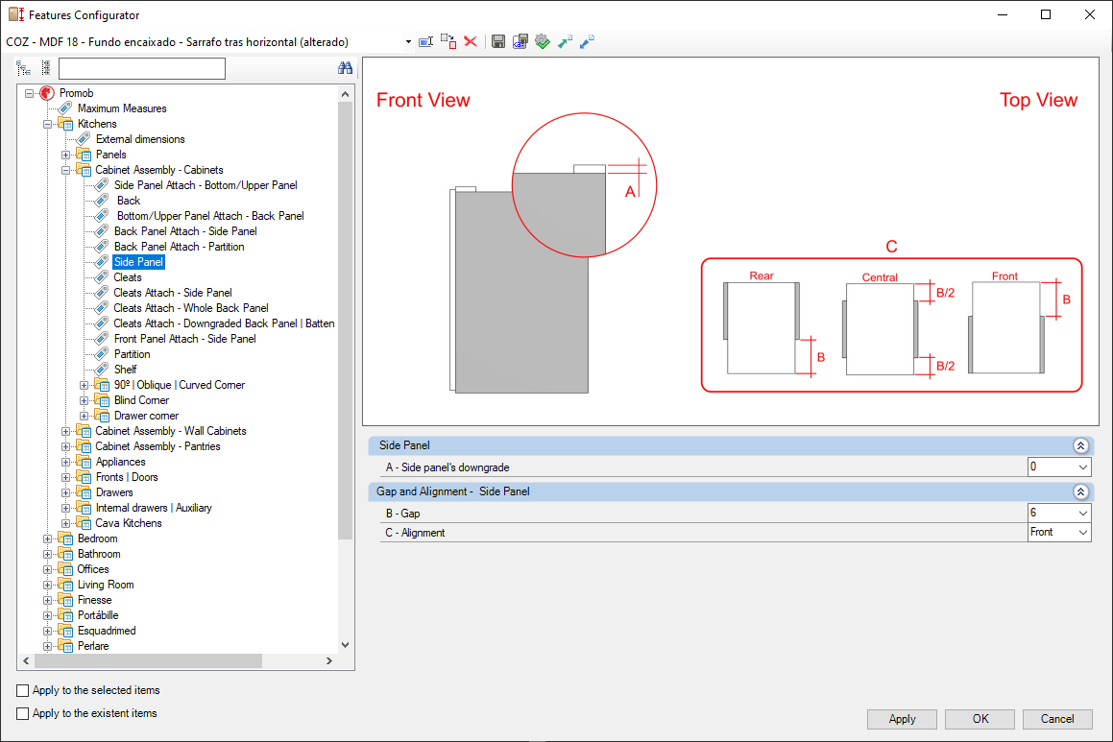Click the save-as double floppy icon
1113x742 pixels.
click(520, 42)
